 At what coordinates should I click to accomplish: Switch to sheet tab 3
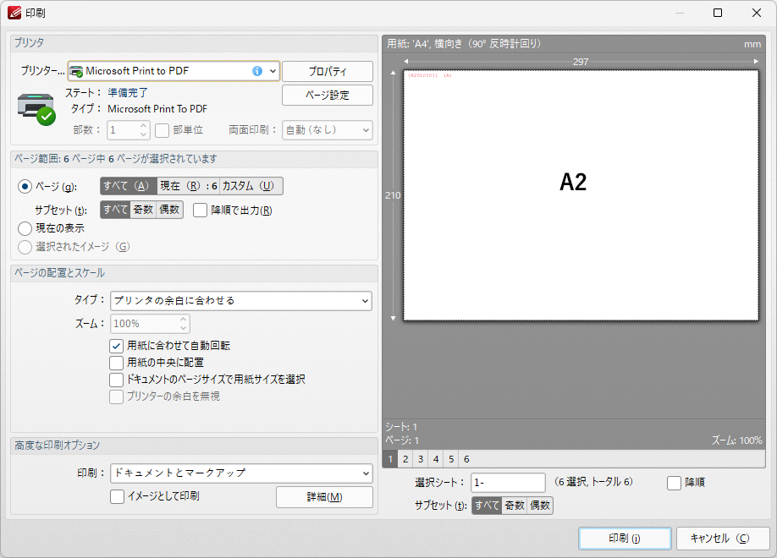click(x=420, y=459)
